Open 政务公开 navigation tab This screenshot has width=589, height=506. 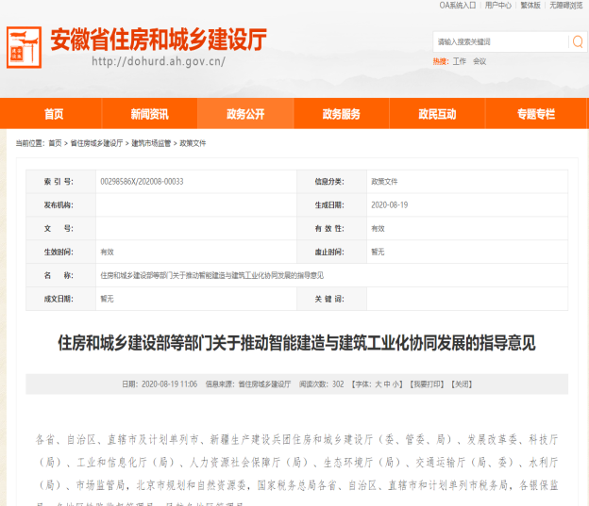pyautogui.click(x=245, y=114)
